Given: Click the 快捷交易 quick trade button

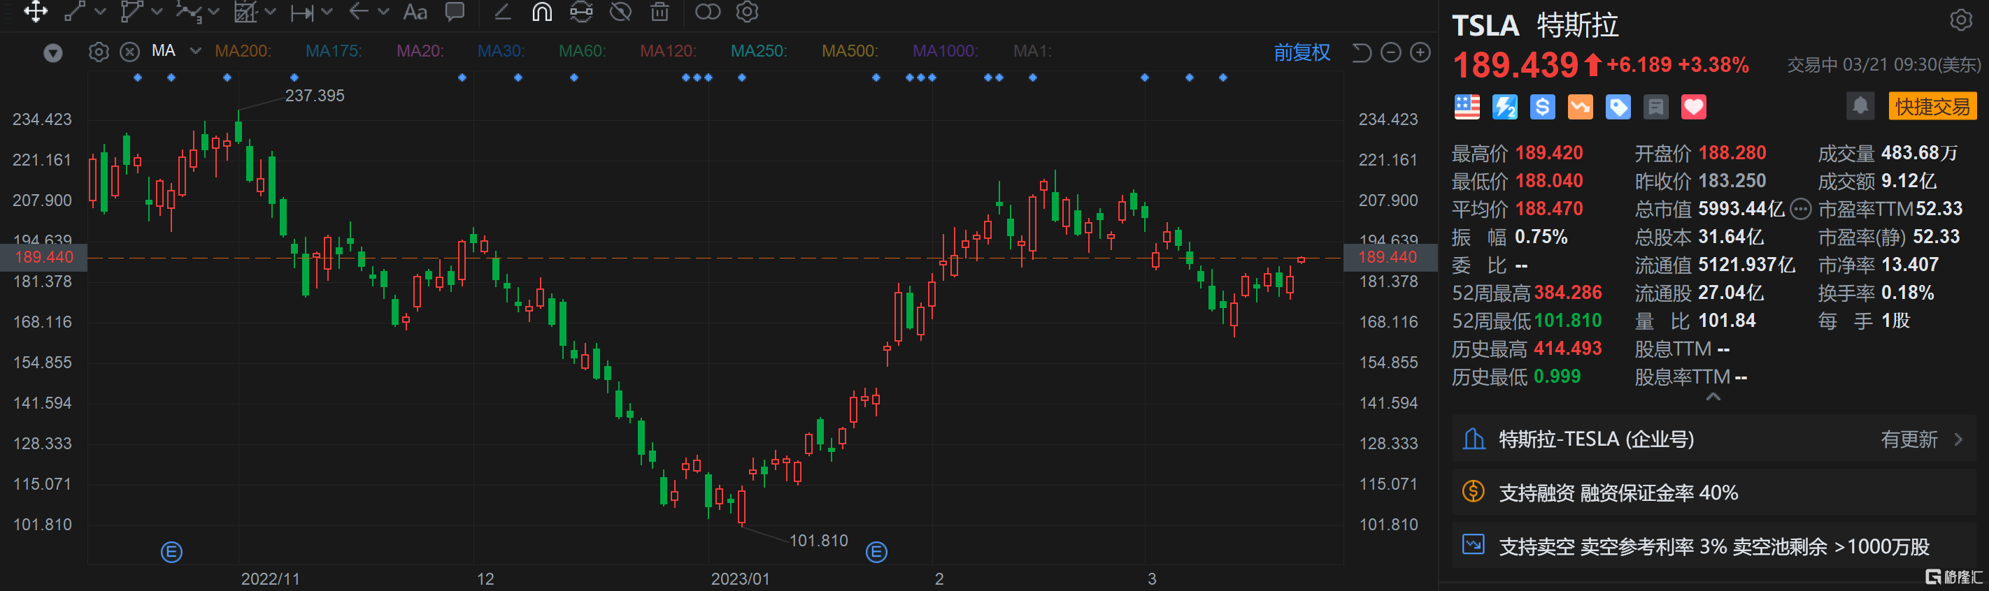Looking at the screenshot, I should coord(1932,105).
